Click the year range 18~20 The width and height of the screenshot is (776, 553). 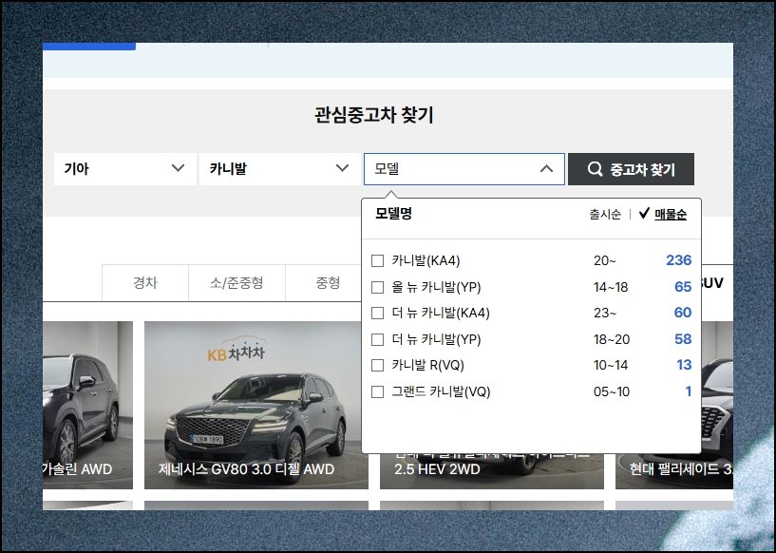pos(612,339)
